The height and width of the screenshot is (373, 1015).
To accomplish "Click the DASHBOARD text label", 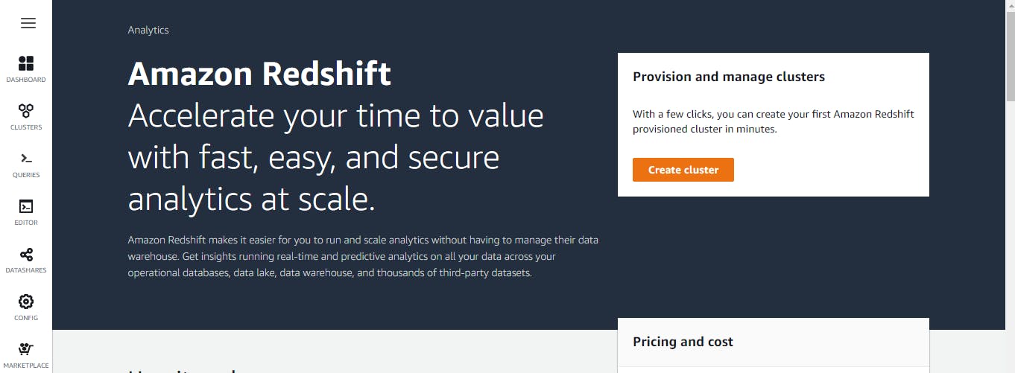I will click(26, 80).
